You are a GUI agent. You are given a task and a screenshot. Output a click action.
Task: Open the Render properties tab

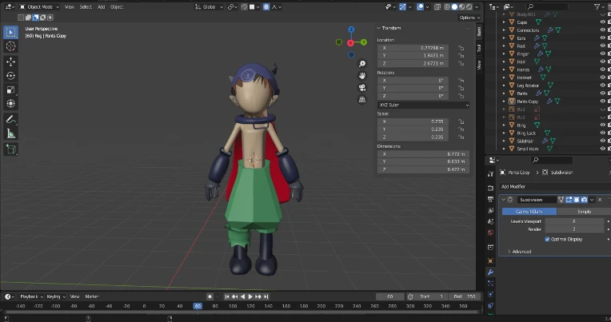490,188
